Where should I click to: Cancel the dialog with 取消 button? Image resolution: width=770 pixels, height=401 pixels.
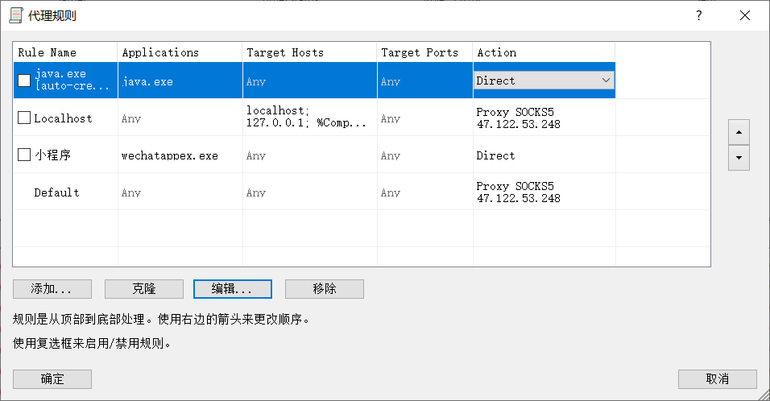pos(717,379)
